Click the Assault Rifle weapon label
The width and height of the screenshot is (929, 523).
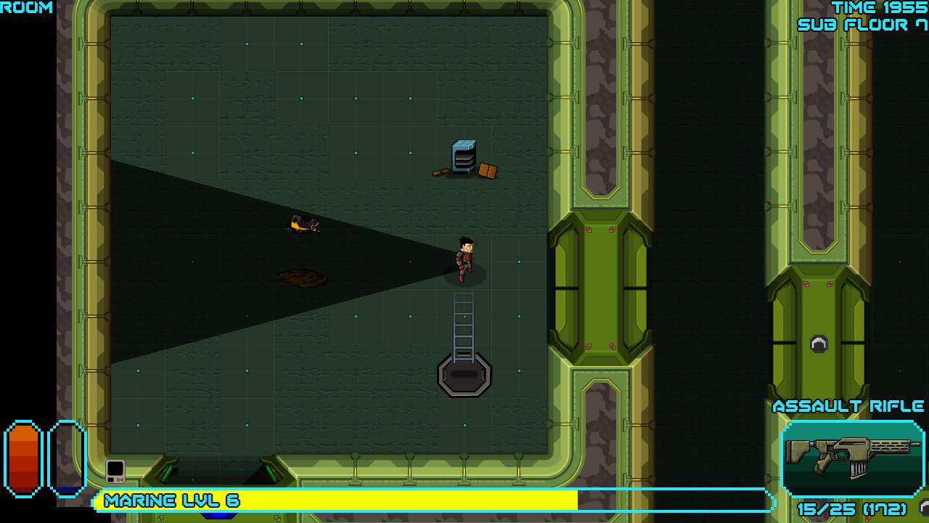tap(848, 406)
